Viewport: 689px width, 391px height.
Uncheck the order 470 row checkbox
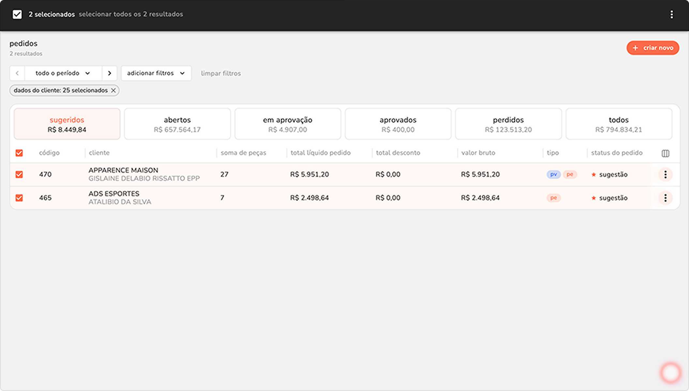click(19, 174)
